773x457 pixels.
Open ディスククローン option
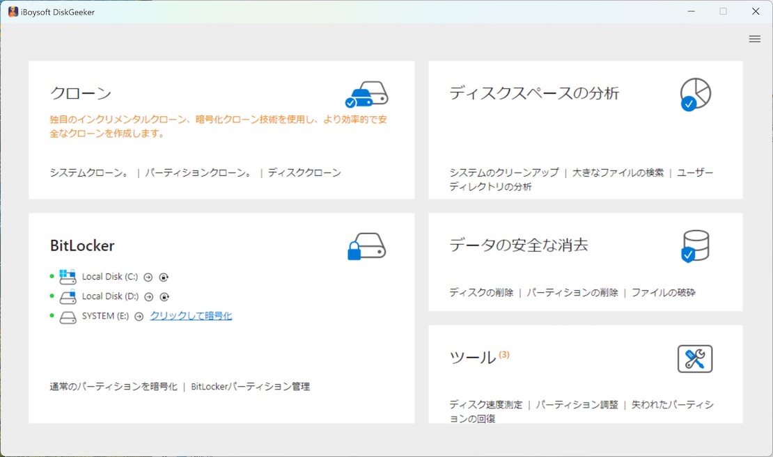304,173
